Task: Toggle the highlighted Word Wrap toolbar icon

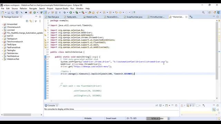Action: tap(45, 12)
